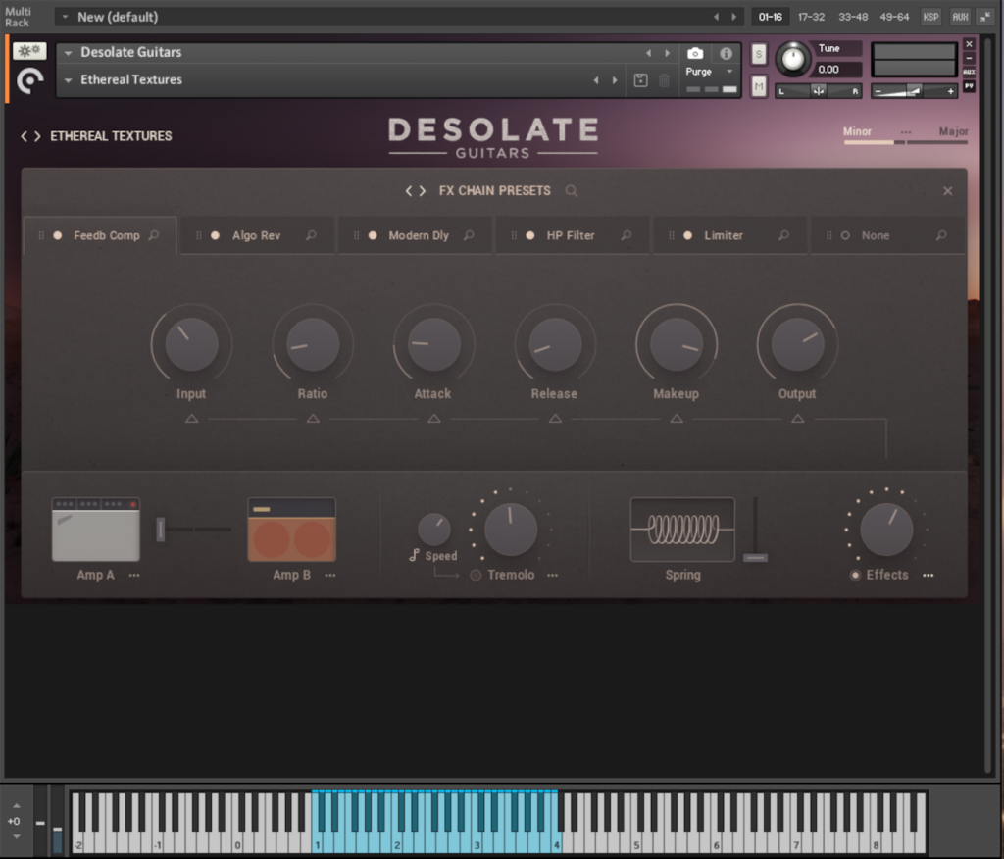Click the FX Chain Presets search icon

pyautogui.click(x=572, y=191)
